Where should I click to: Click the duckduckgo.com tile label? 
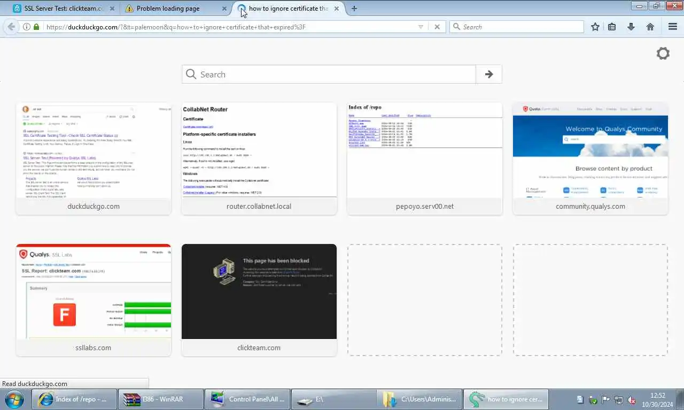tap(94, 206)
